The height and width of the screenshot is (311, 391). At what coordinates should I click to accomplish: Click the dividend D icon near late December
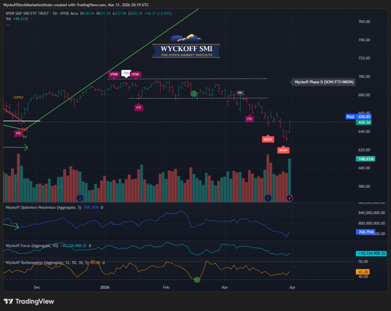pyautogui.click(x=80, y=198)
